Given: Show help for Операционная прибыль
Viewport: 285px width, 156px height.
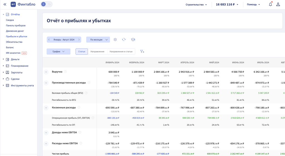Looking at the screenshot, I should tap(93, 118).
